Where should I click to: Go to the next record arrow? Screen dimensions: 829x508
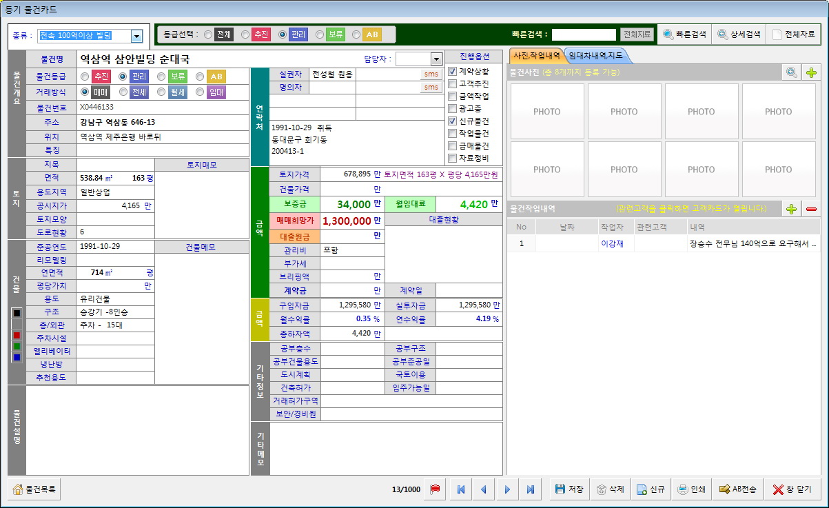507,489
